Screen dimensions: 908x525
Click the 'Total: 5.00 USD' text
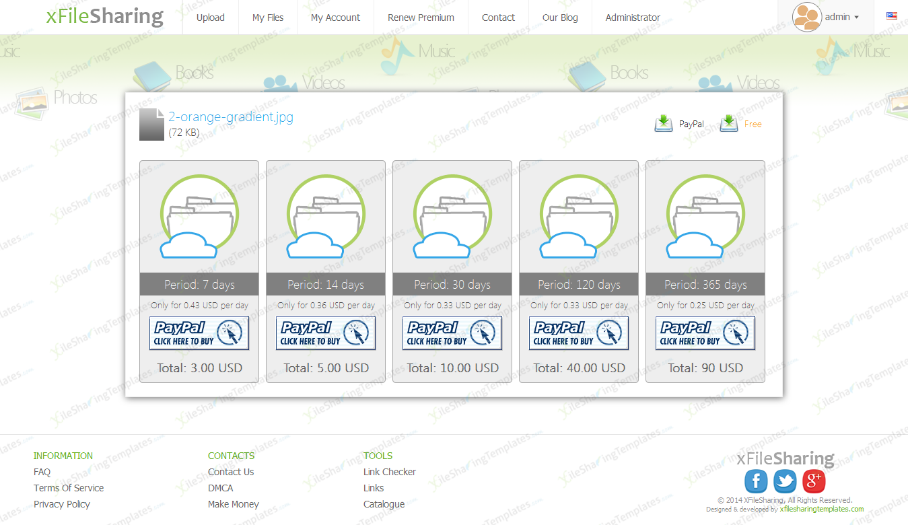coord(326,368)
